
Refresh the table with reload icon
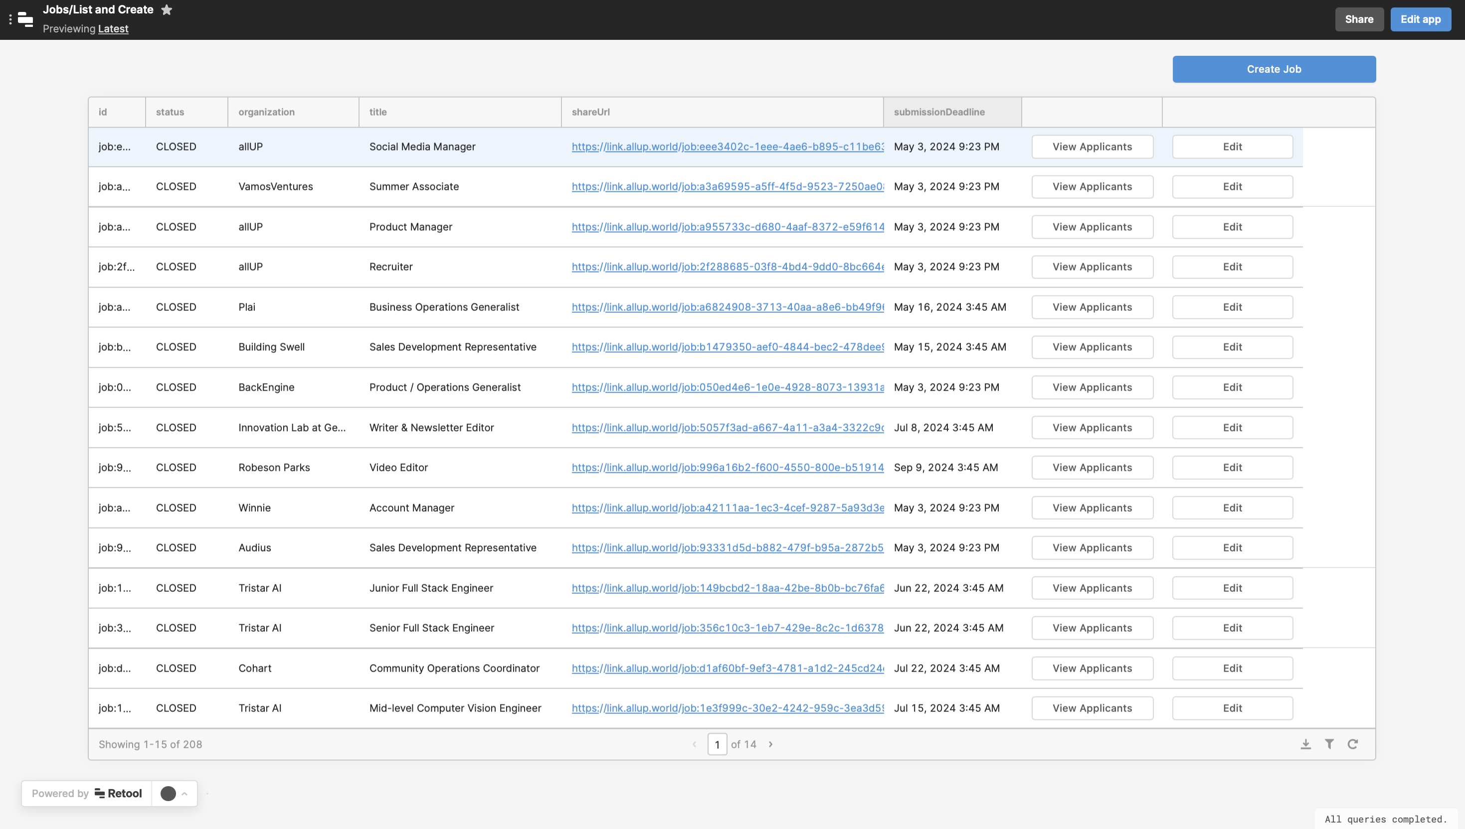[x=1352, y=744]
